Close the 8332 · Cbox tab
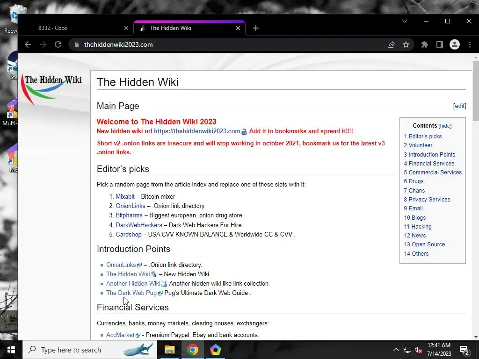The height and width of the screenshot is (359, 479). 126,28
